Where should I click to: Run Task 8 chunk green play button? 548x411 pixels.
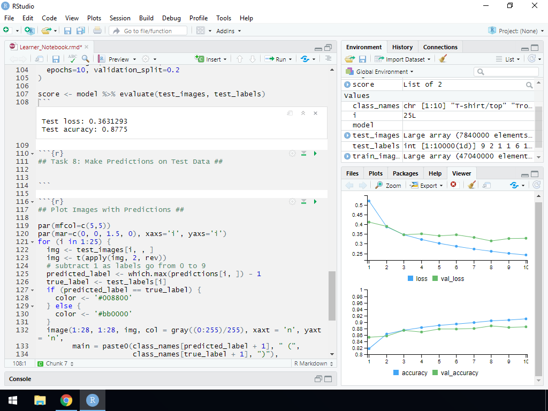tap(315, 154)
